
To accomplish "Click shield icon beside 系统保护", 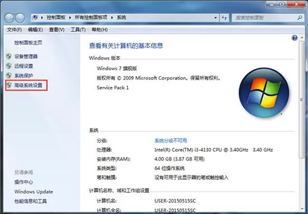I will point(8,75).
